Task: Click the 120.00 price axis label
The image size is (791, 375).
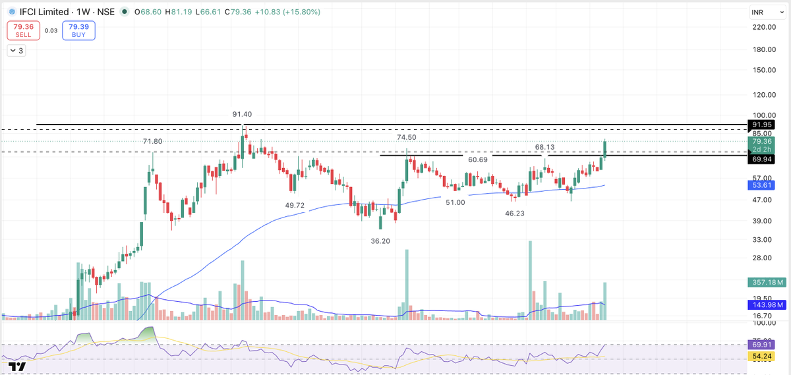Action: (763, 95)
